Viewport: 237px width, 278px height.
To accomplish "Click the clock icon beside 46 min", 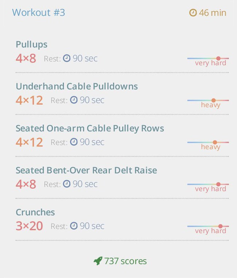I will [193, 13].
